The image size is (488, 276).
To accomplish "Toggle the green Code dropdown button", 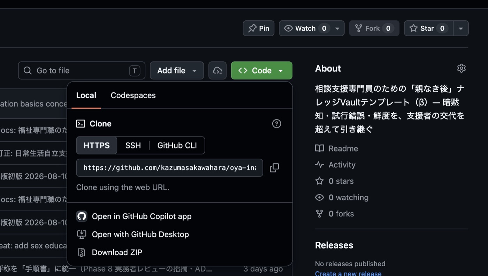I will 261,70.
